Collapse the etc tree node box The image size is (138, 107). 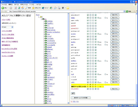[x=42, y=19]
